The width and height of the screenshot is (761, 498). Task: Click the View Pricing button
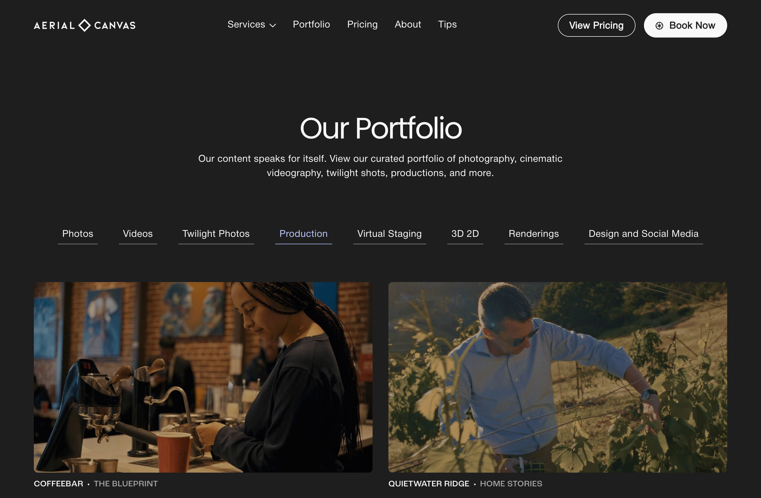click(596, 25)
